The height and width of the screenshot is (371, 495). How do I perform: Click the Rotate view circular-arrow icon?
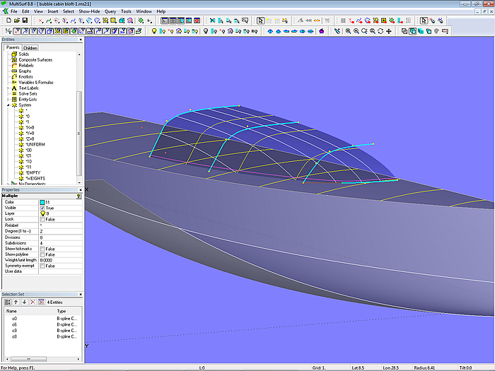380,31
